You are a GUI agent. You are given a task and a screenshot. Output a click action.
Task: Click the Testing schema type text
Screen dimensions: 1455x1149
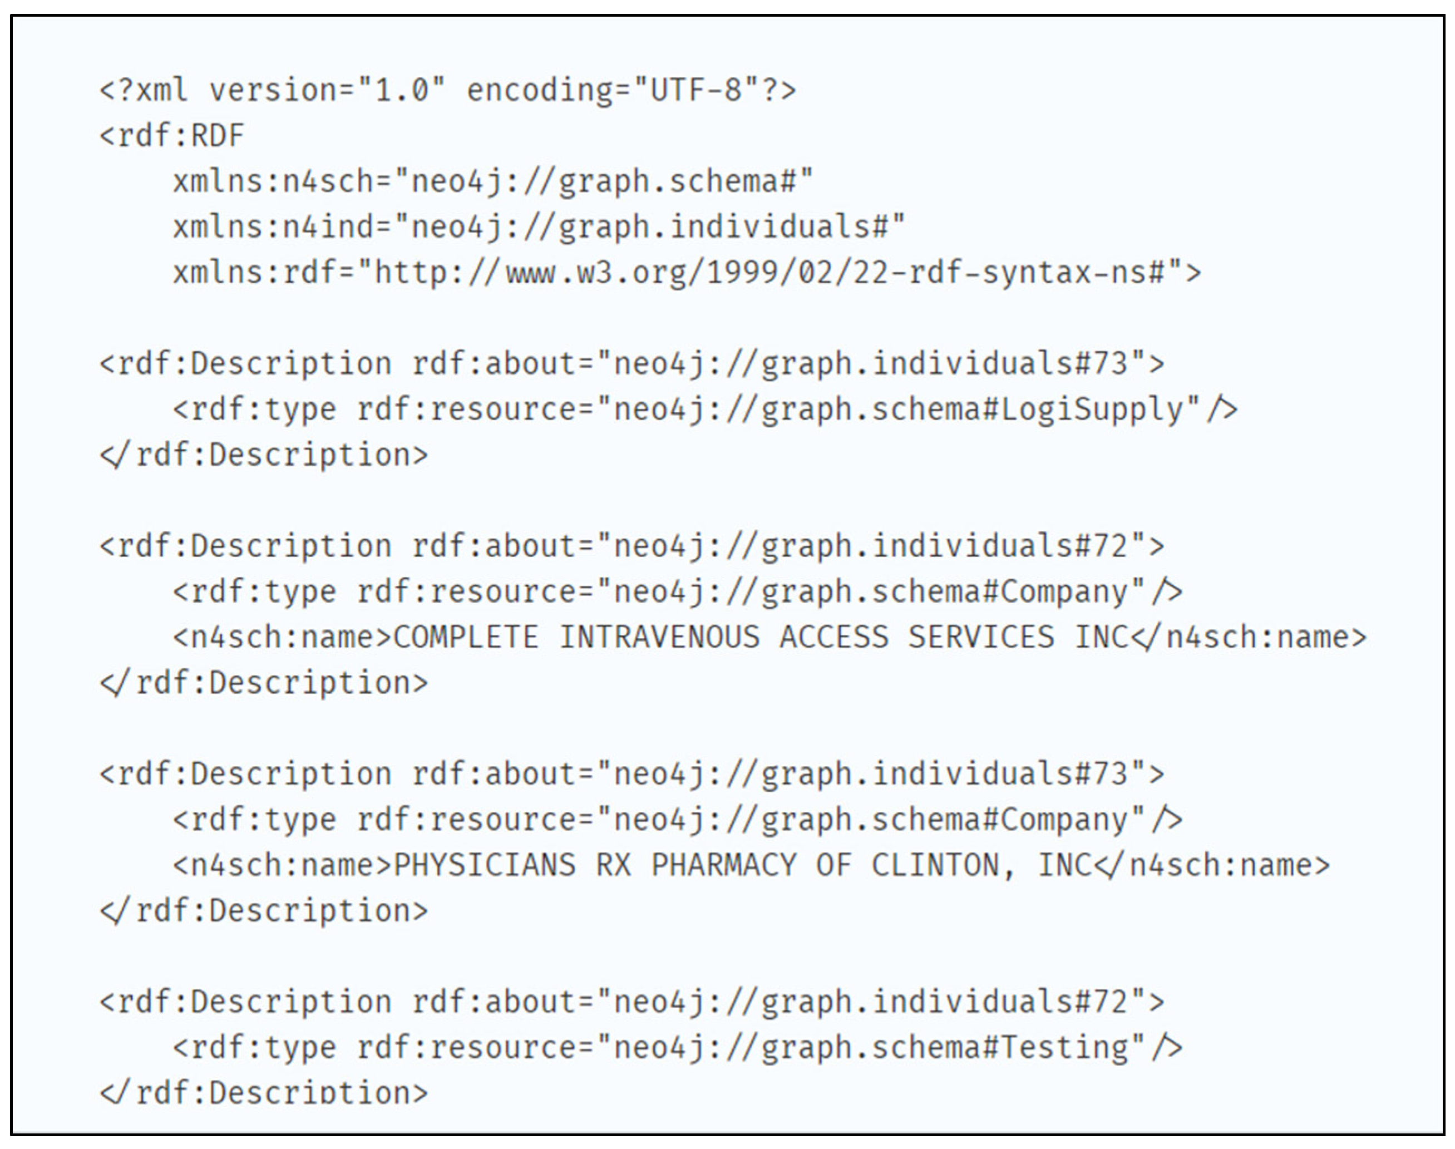(x=1063, y=1047)
